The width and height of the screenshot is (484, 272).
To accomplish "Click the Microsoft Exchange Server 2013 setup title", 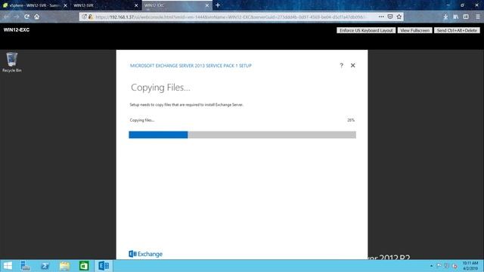I will (x=191, y=66).
